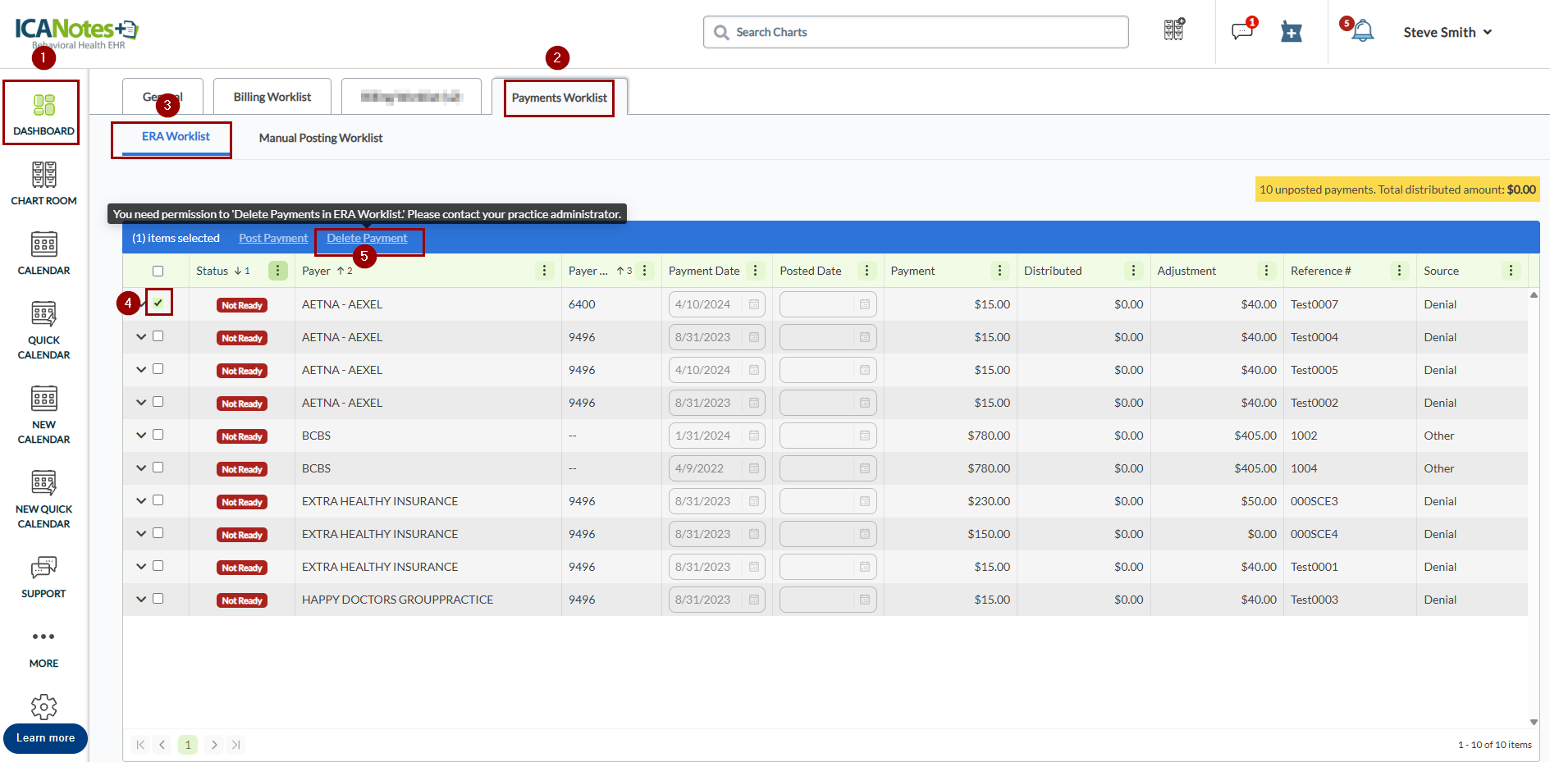Switch to the Billing Worklist tab
This screenshot has width=1550, height=762.
coord(272,97)
